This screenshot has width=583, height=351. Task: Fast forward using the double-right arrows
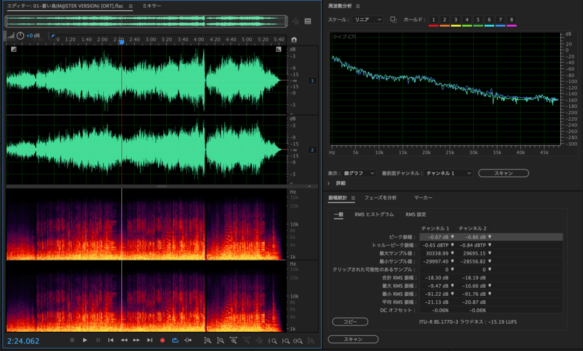[137, 340]
